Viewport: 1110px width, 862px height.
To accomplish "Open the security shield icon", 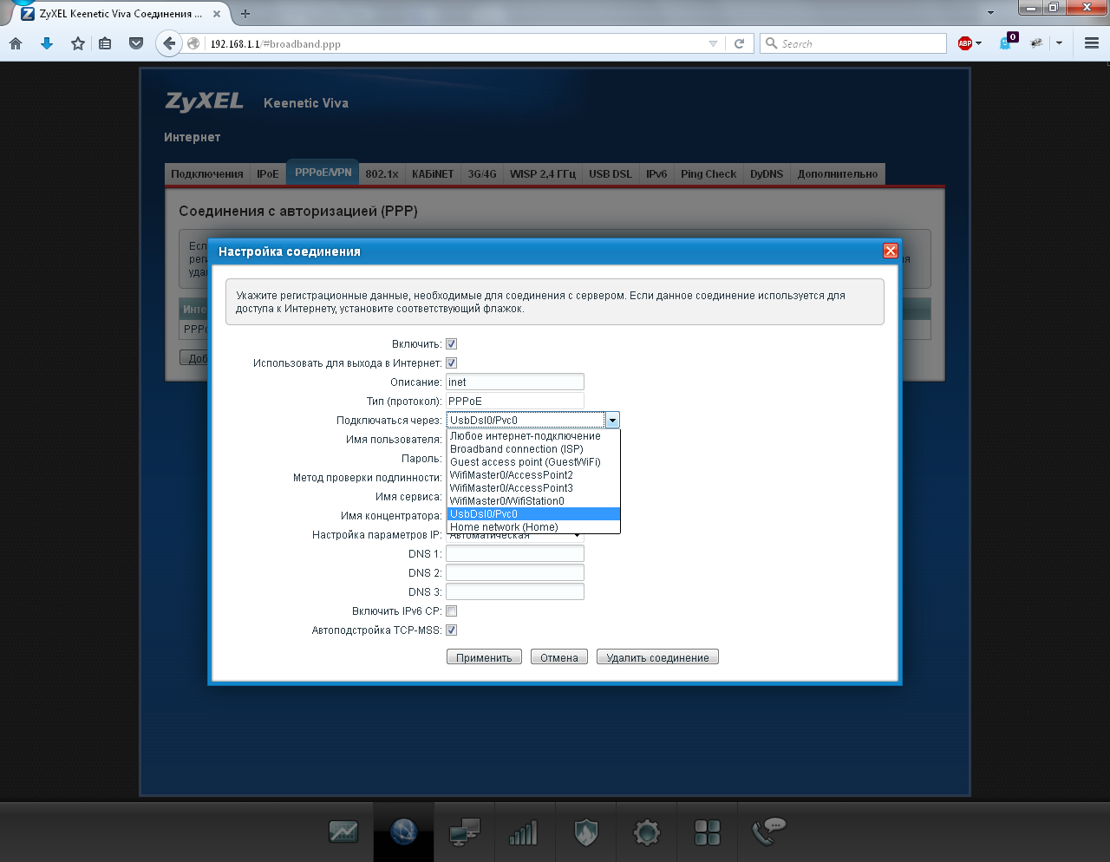I will pyautogui.click(x=586, y=833).
